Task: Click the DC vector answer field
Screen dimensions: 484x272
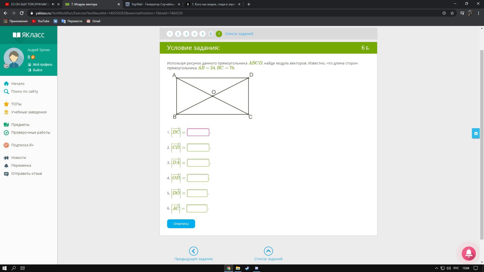Action: (x=198, y=132)
